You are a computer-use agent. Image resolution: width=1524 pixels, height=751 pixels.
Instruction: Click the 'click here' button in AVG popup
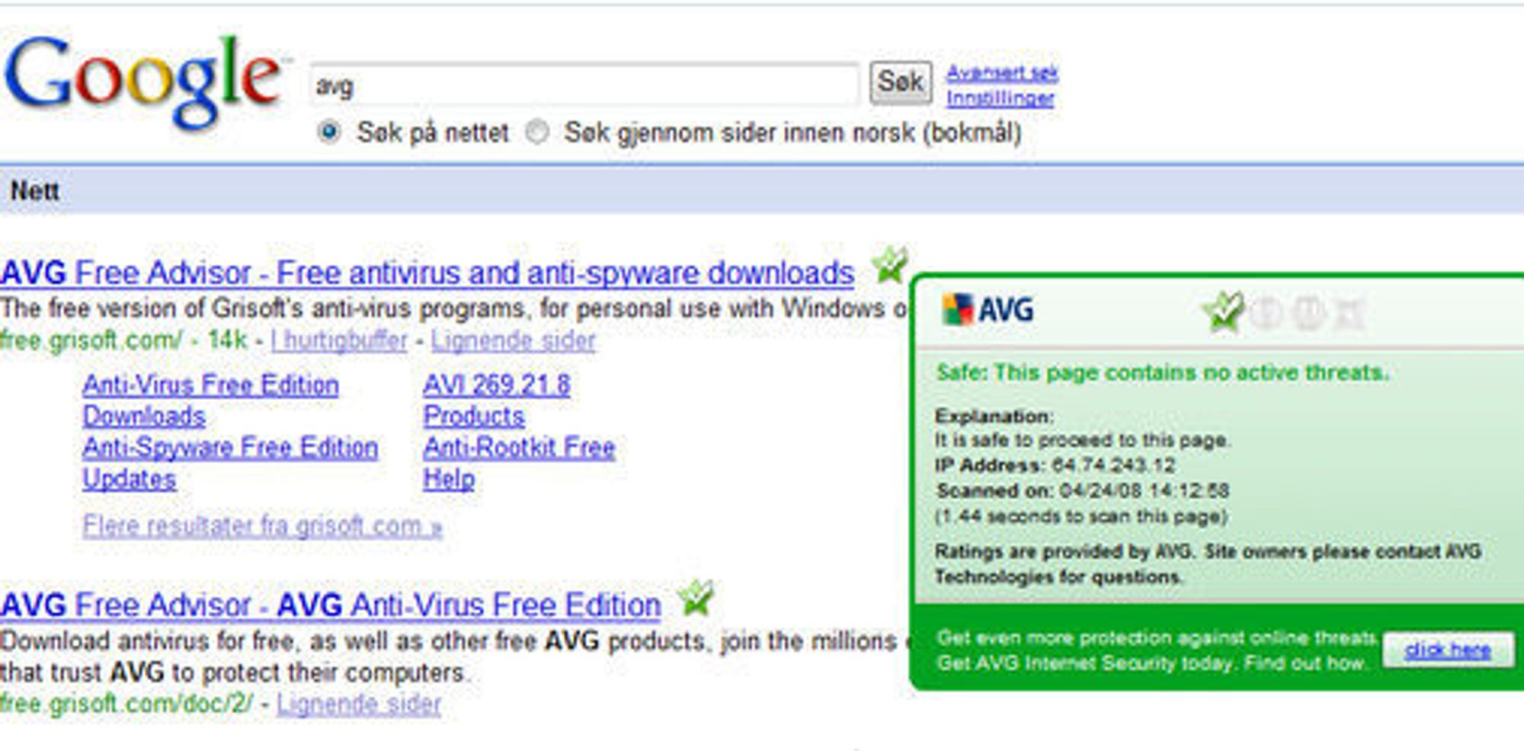click(x=1448, y=650)
